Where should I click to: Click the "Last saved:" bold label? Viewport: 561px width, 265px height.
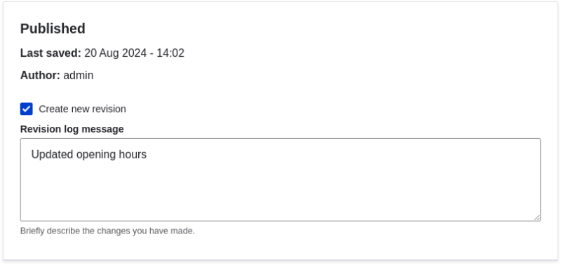click(50, 53)
